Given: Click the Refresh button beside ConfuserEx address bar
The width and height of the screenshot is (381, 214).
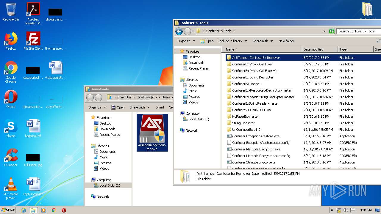Looking at the screenshot, I should [x=332, y=31].
